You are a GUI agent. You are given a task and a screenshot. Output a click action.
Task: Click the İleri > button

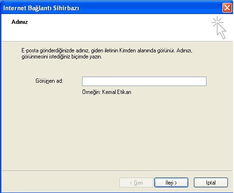(x=171, y=182)
